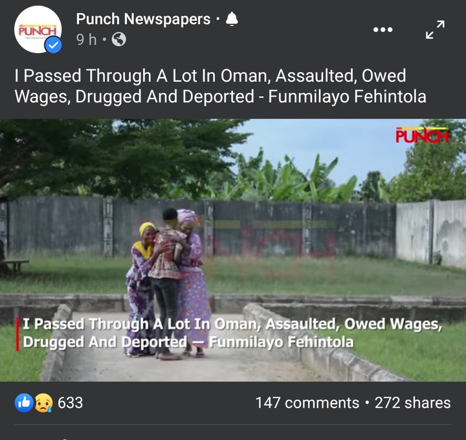Open the Punch Newspapers page name
The width and height of the screenshot is (466, 440).
[143, 19]
